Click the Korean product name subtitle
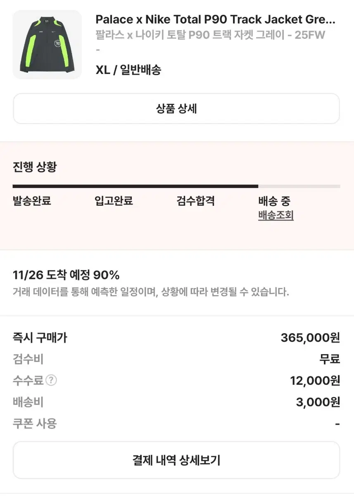Viewport: 354px width, 496px height. [x=210, y=35]
